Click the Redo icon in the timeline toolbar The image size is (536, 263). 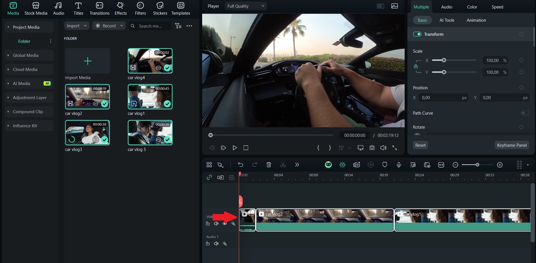(255, 165)
